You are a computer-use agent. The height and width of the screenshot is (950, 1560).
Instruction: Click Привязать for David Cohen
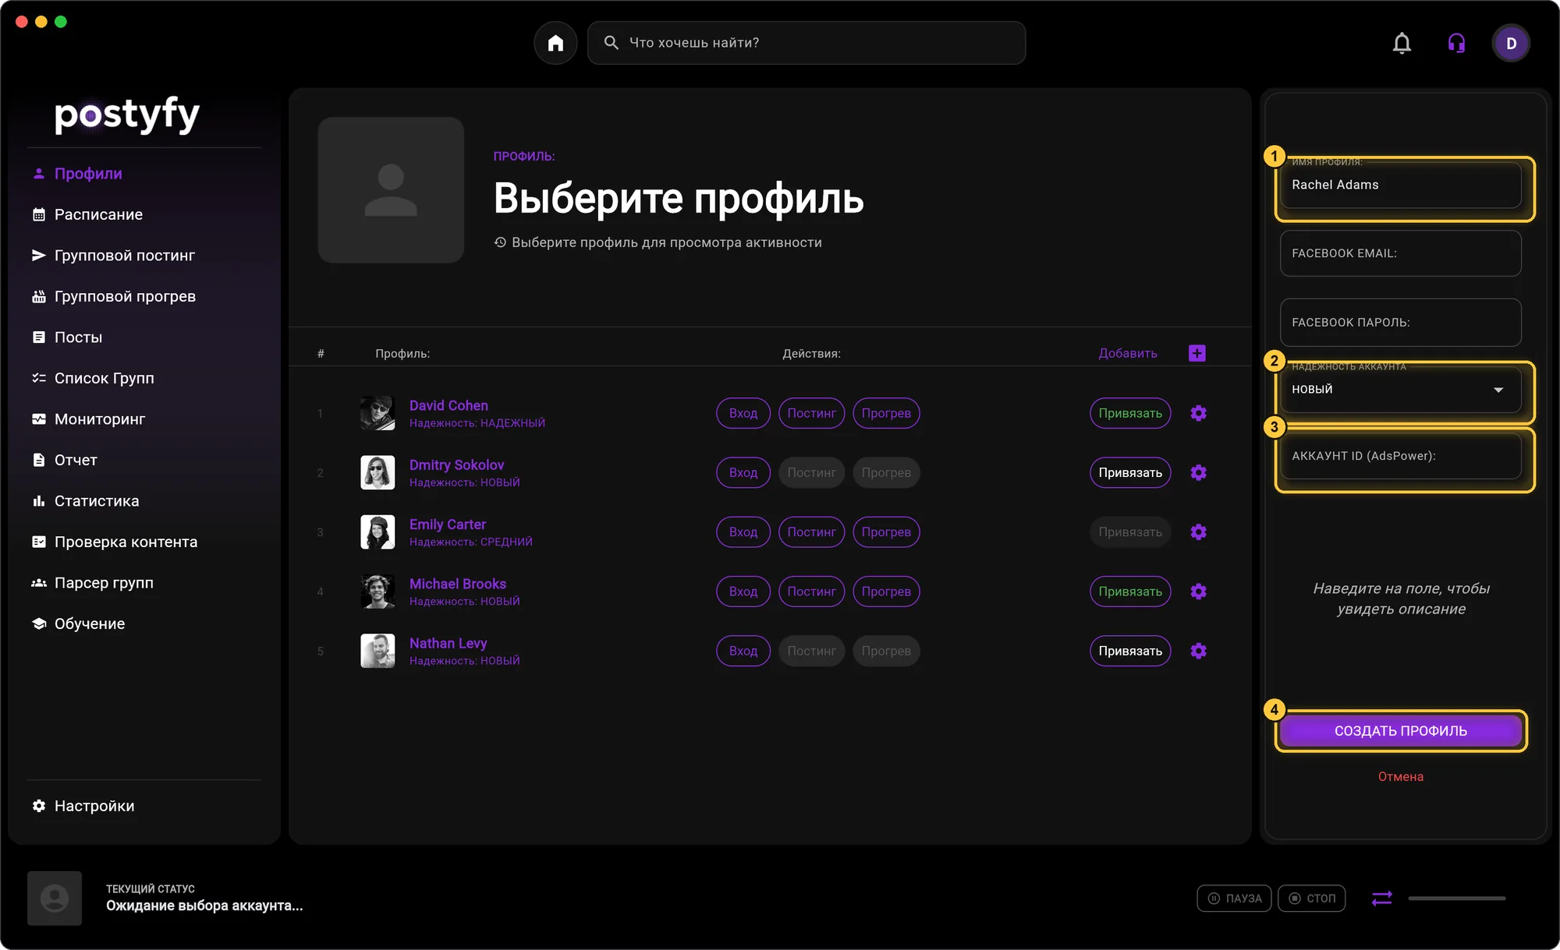coord(1130,413)
